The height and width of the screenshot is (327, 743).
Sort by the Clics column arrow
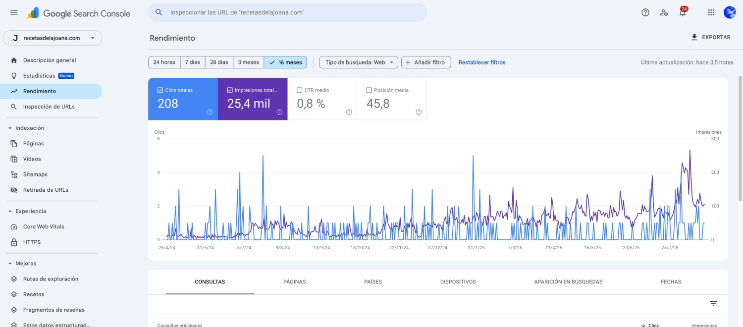[643, 325]
